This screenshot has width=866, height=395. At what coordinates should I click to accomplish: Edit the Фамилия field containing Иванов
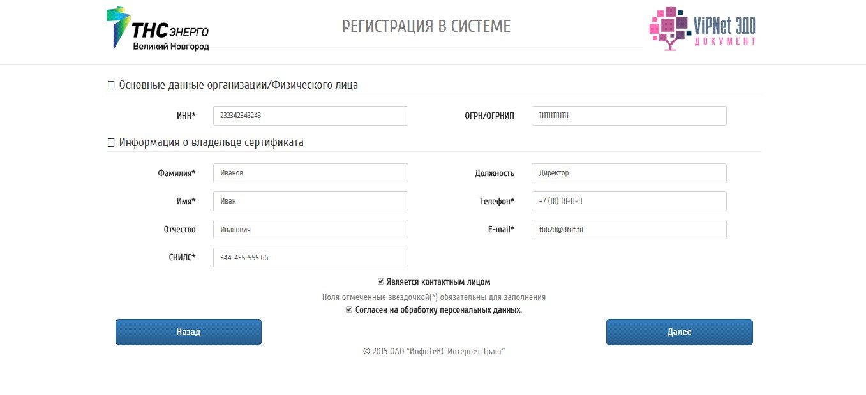(311, 173)
